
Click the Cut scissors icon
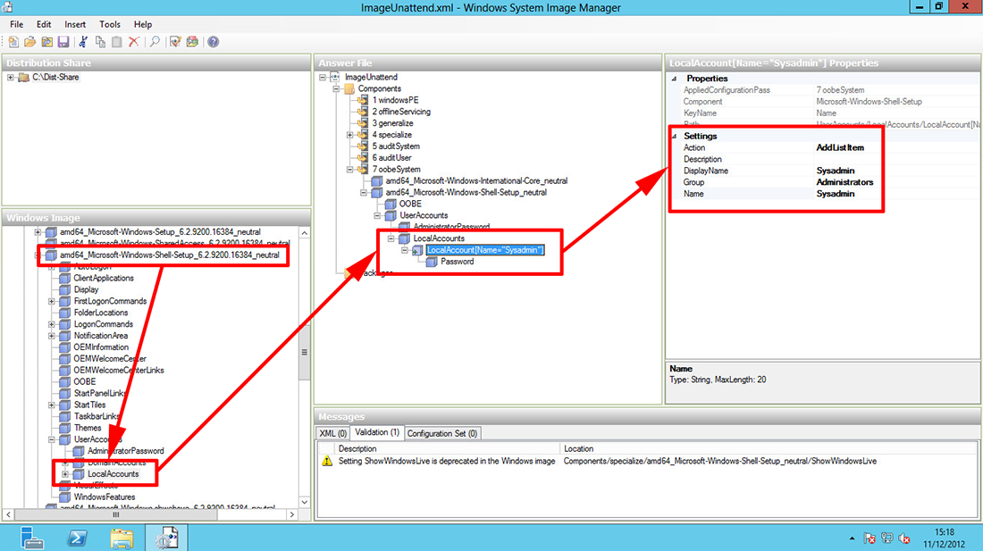(x=83, y=42)
